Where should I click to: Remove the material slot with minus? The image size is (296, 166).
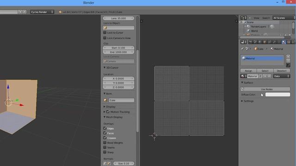pos(288,60)
